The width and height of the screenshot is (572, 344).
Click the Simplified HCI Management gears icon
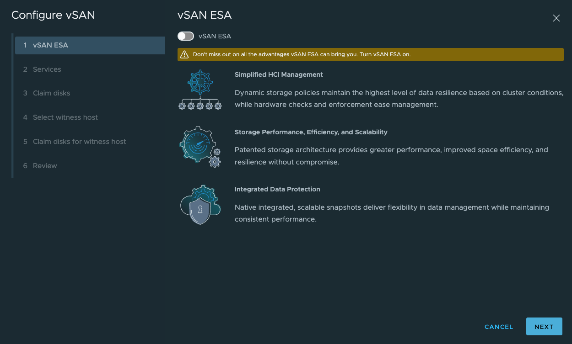click(200, 89)
